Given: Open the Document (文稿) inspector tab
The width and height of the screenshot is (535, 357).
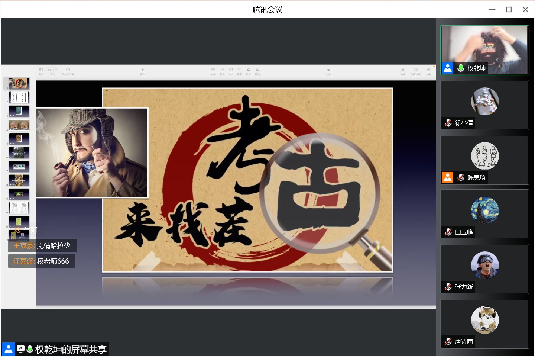Looking at the screenshot, I should click(x=428, y=70).
